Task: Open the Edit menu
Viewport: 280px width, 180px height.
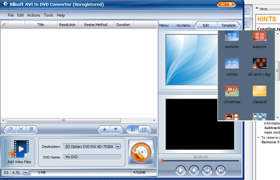Action: tap(20, 15)
